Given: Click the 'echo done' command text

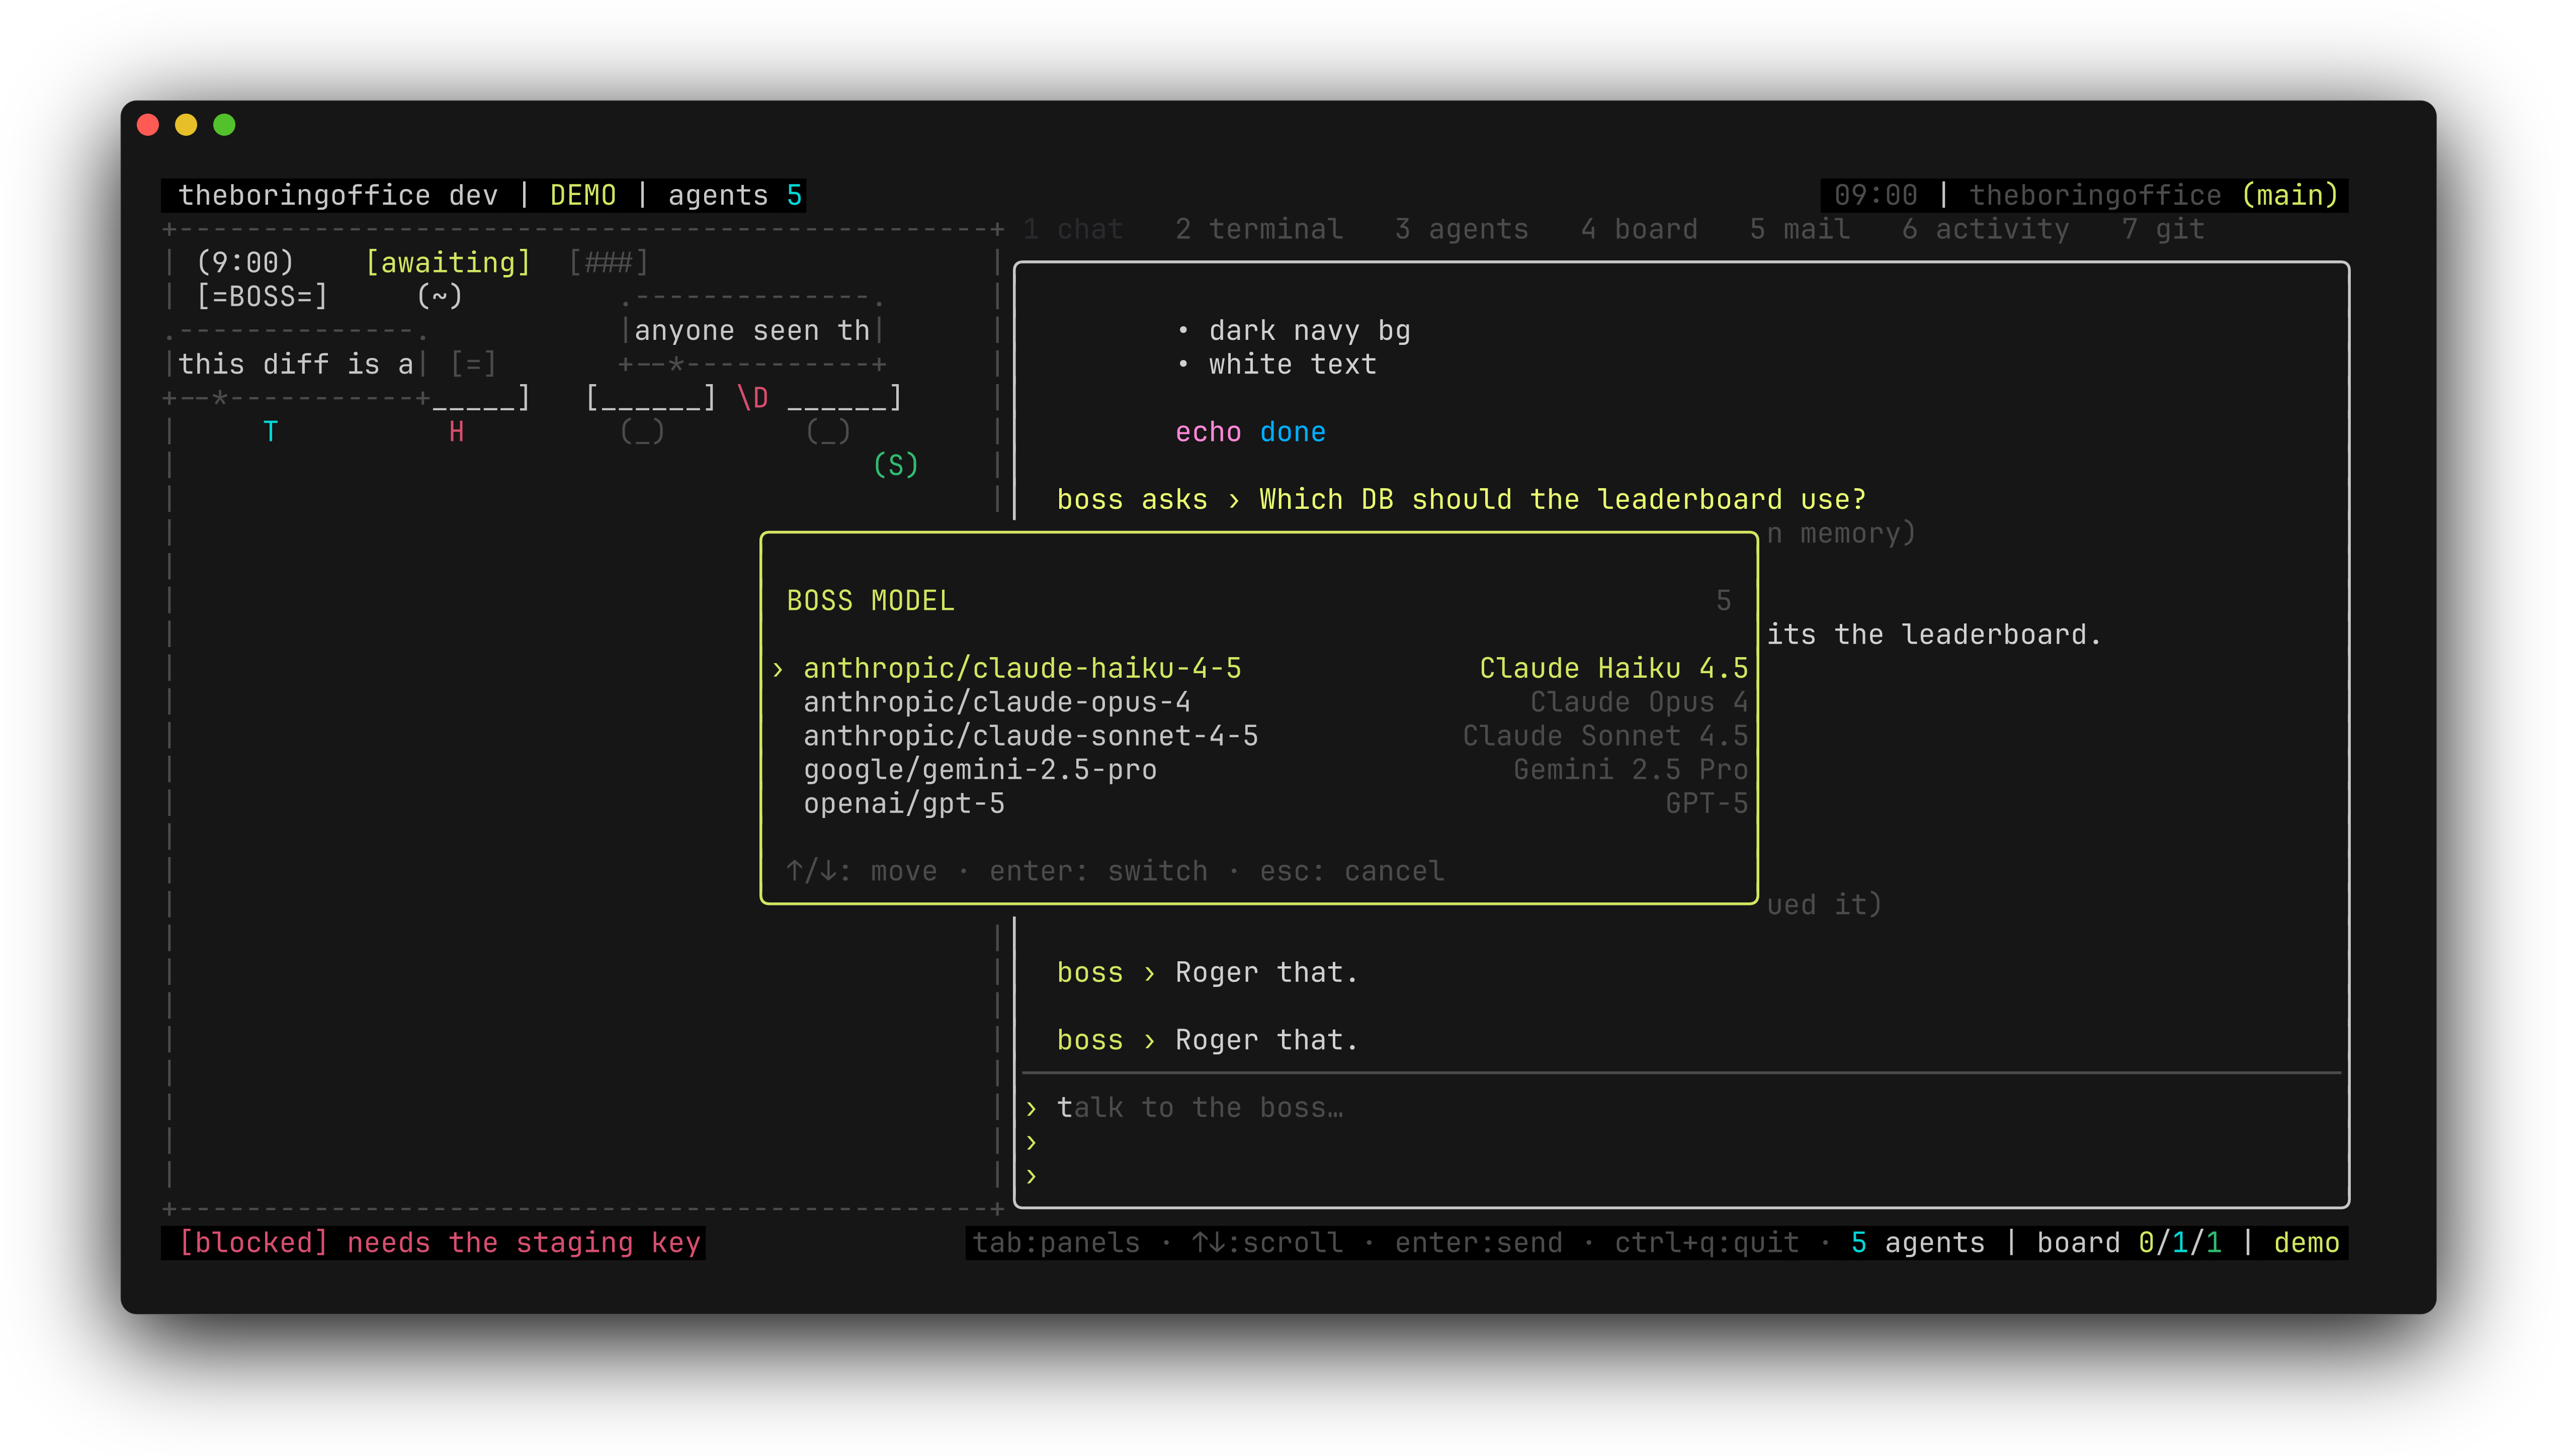Looking at the screenshot, I should (x=1250, y=432).
